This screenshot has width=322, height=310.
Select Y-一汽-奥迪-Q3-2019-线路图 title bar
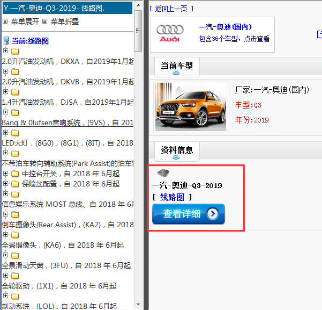click(68, 8)
